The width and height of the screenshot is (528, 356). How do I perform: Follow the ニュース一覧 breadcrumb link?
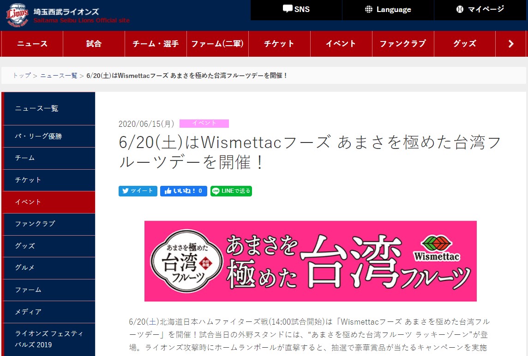pyautogui.click(x=59, y=76)
